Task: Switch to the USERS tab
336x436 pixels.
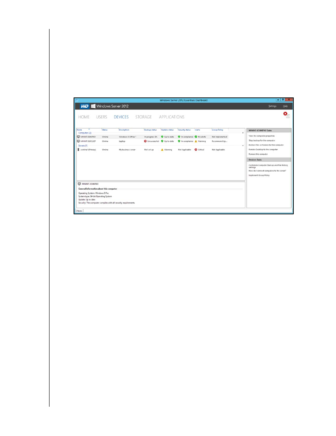Action: coord(102,117)
